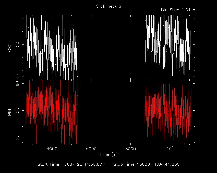
Task: Click the GSO y-axis label
Action: coord(9,48)
